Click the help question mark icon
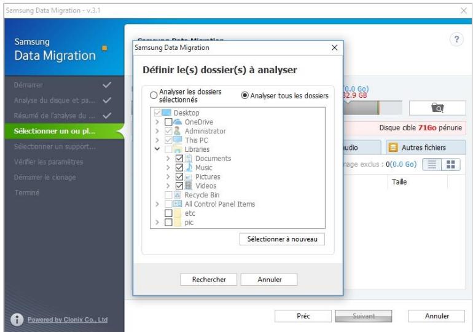Image resolution: width=473 pixels, height=332 pixels. (x=456, y=39)
